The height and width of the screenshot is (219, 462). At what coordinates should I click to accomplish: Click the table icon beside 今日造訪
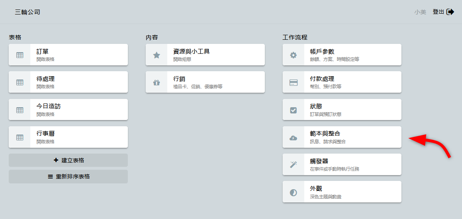20,110
